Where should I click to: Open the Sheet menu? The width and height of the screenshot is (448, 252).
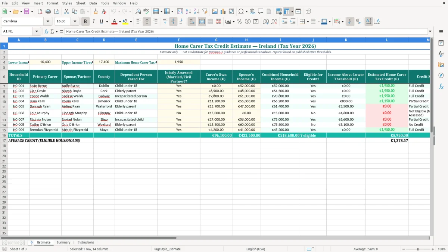coord(81,3)
